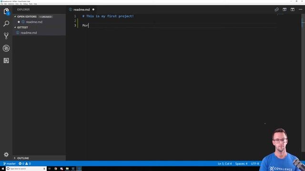
Task: Open the Search view in activity bar
Action: [x=6, y=24]
